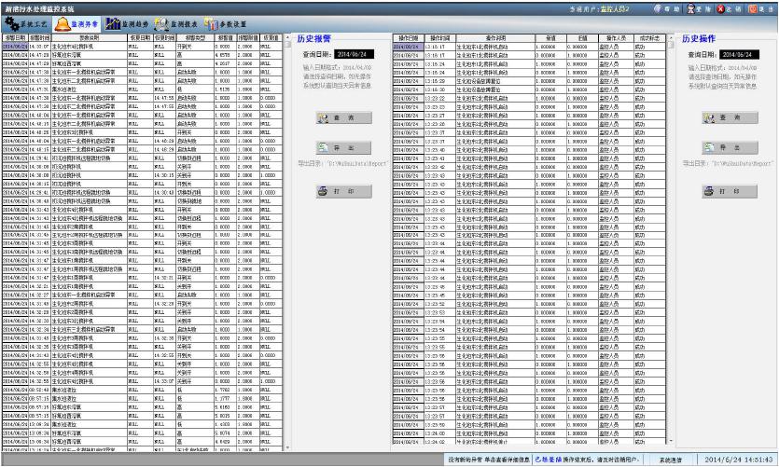Open the 系统工艺 gear tab

click(27, 22)
